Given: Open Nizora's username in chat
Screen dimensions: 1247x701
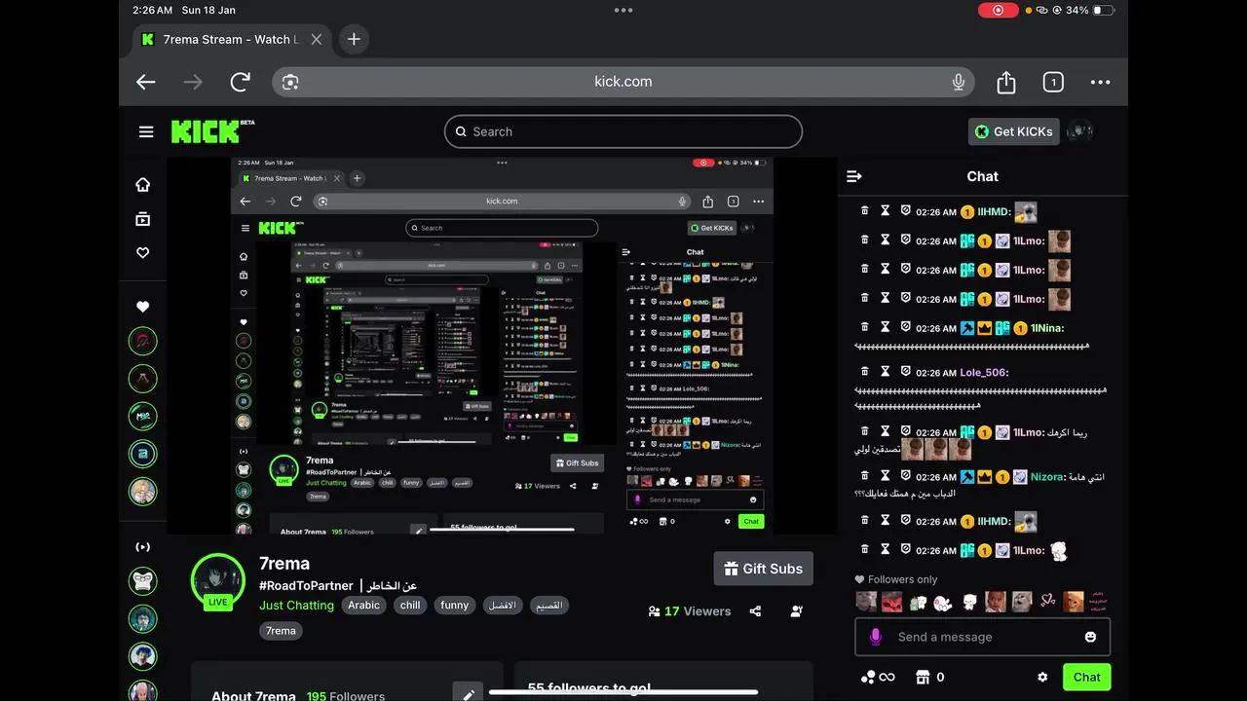Looking at the screenshot, I should pos(1046,477).
